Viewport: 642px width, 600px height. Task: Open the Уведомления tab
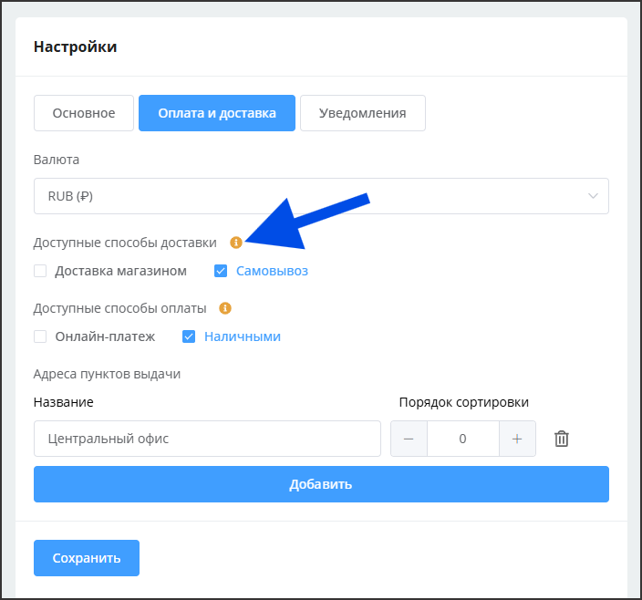click(362, 113)
